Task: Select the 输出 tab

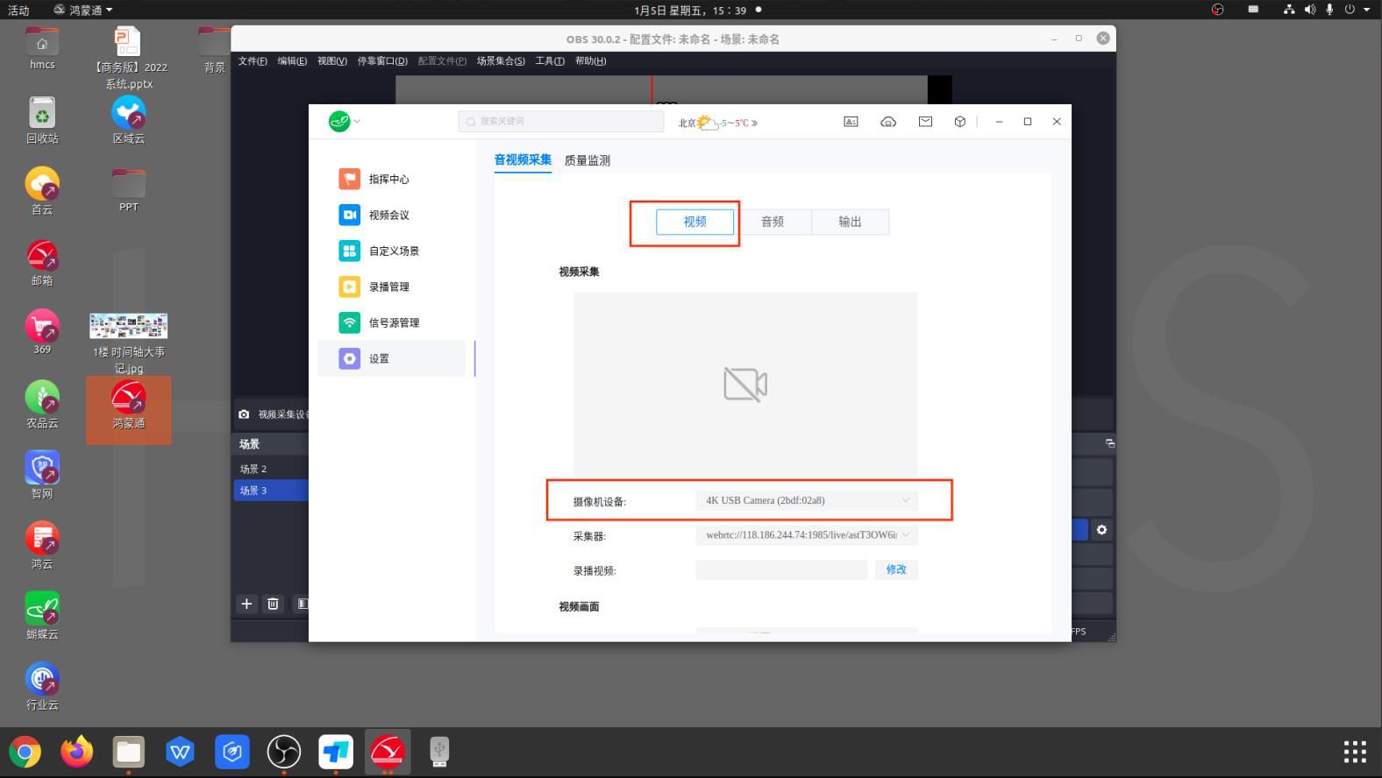Action: (x=850, y=222)
